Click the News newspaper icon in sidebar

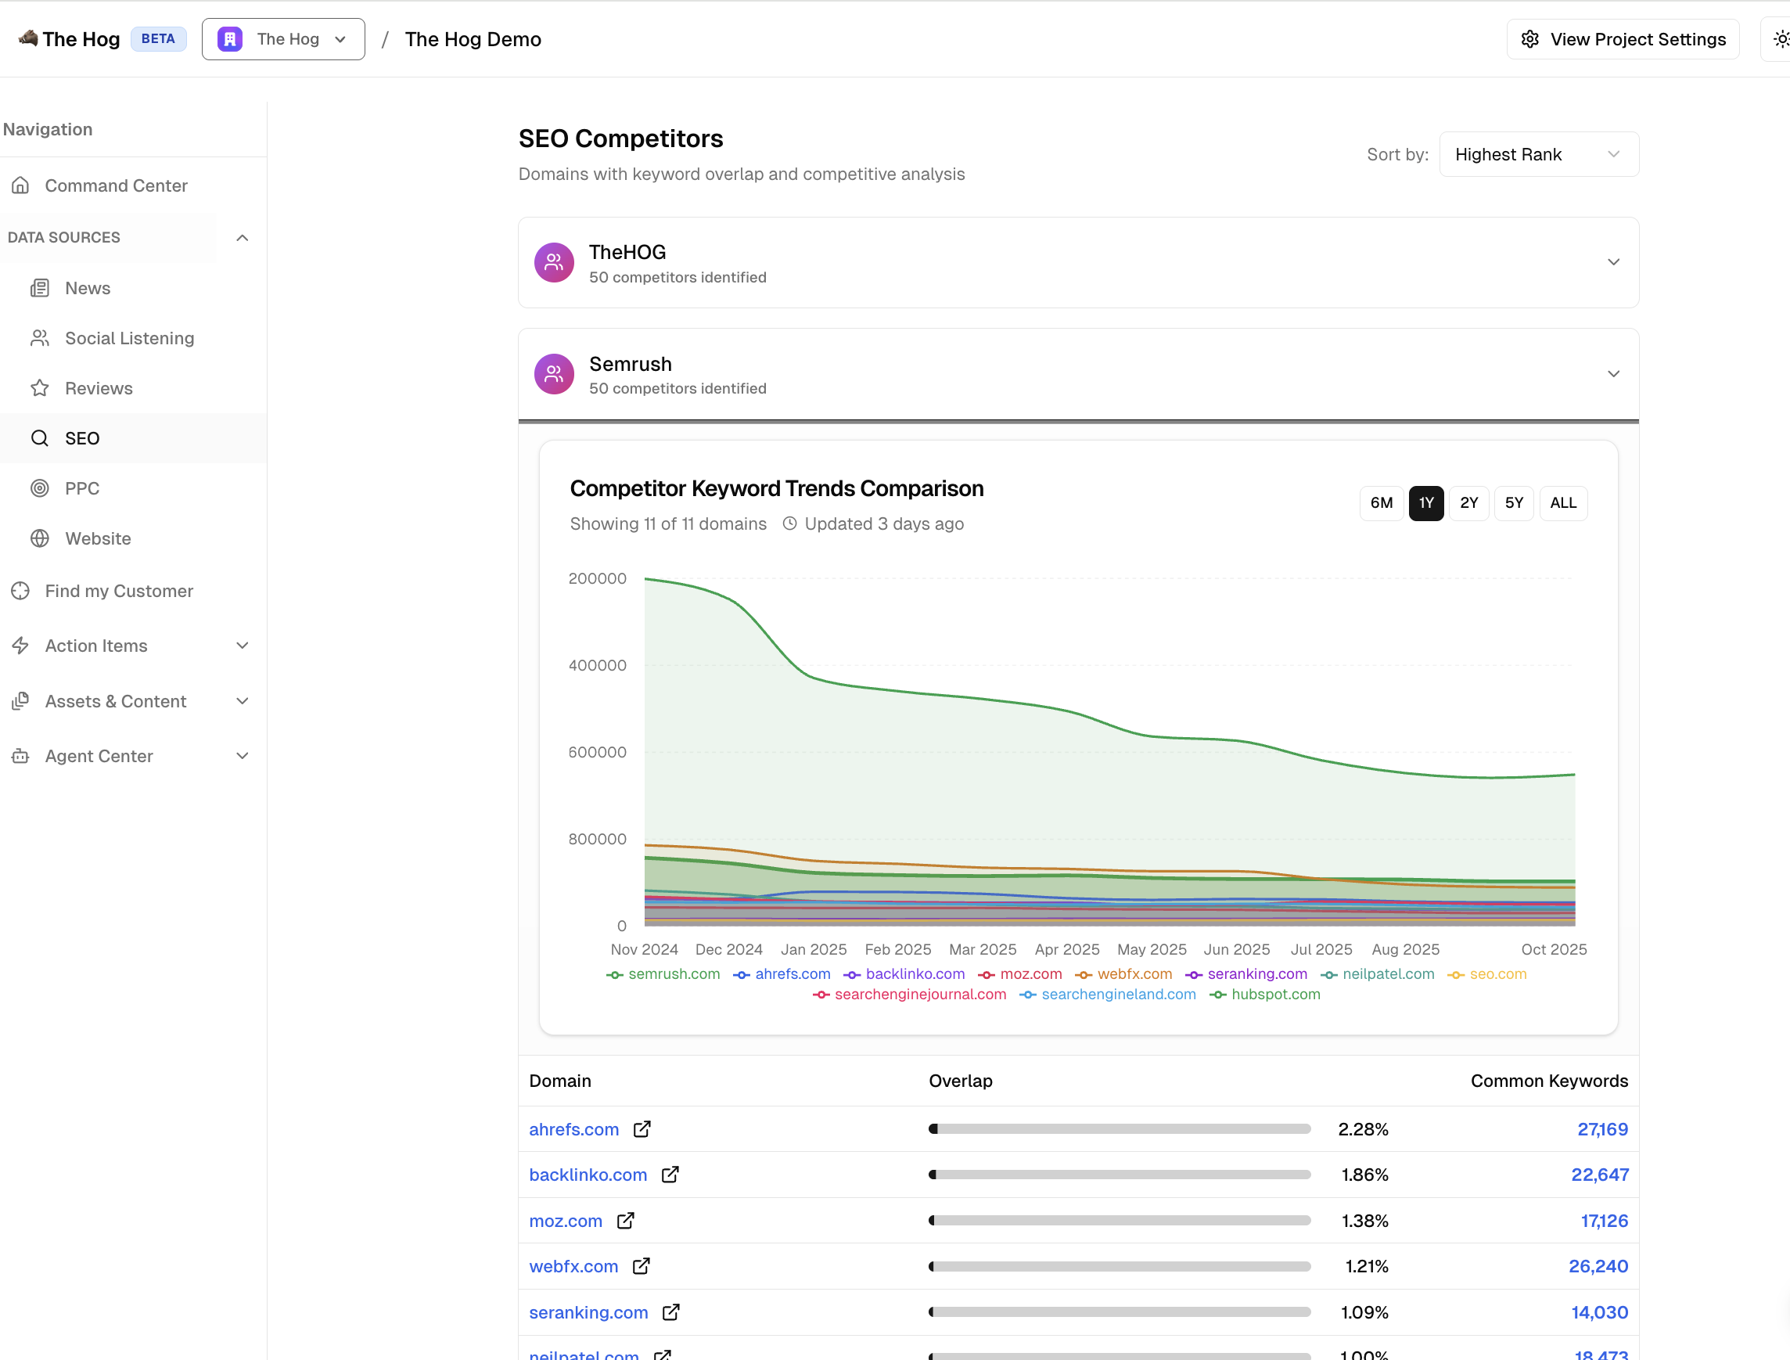(40, 288)
